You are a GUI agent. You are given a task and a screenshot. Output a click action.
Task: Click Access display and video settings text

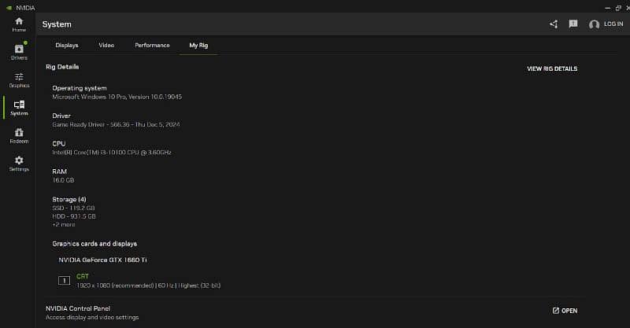click(x=92, y=317)
